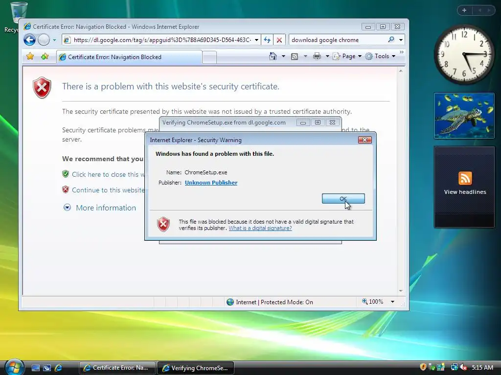Click OK in the Security Warning dialog
501x375 pixels.
tap(343, 198)
